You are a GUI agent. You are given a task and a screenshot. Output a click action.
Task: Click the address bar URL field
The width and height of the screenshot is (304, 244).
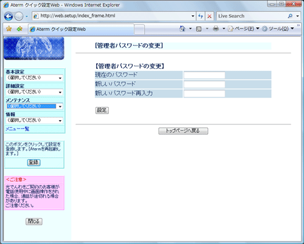tap(114, 16)
